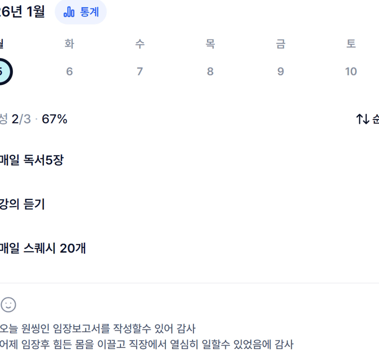379x363 pixels.
Task: Pick date 8 in the week strip
Action: click(x=210, y=72)
